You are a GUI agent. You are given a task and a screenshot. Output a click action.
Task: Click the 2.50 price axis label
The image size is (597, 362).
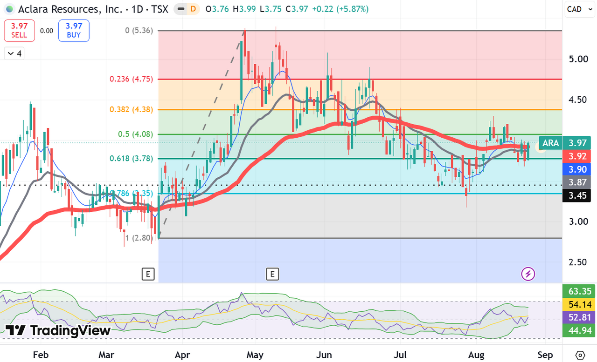(577, 262)
